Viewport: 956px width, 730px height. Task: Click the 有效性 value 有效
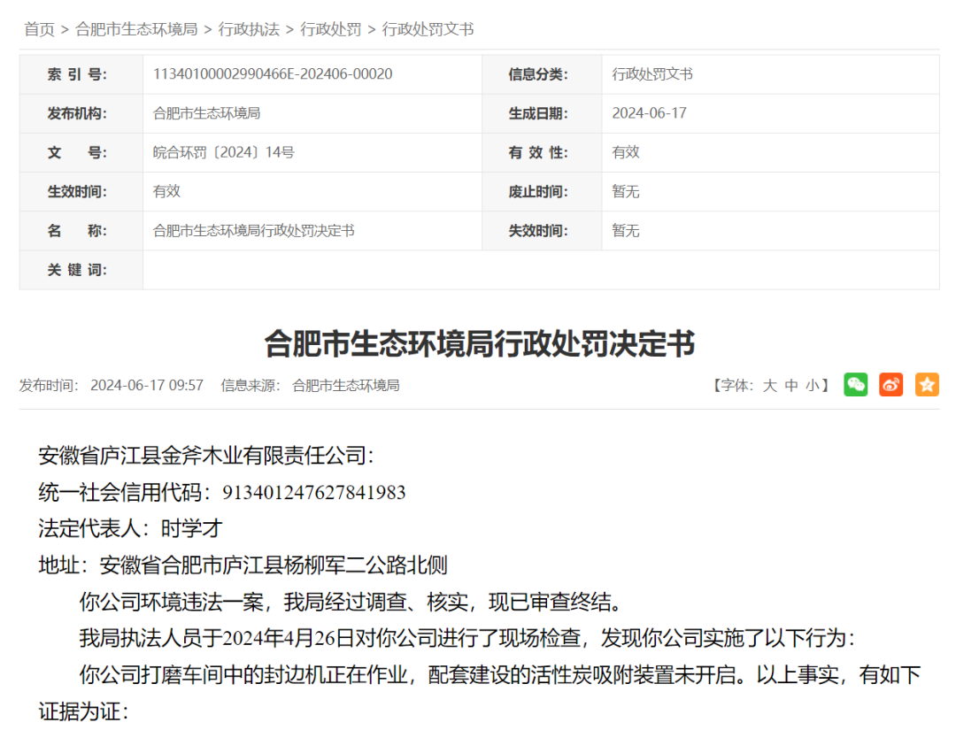[x=626, y=152]
